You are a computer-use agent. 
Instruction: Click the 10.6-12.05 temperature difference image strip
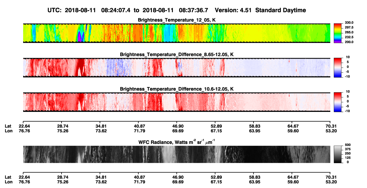[176, 102]
